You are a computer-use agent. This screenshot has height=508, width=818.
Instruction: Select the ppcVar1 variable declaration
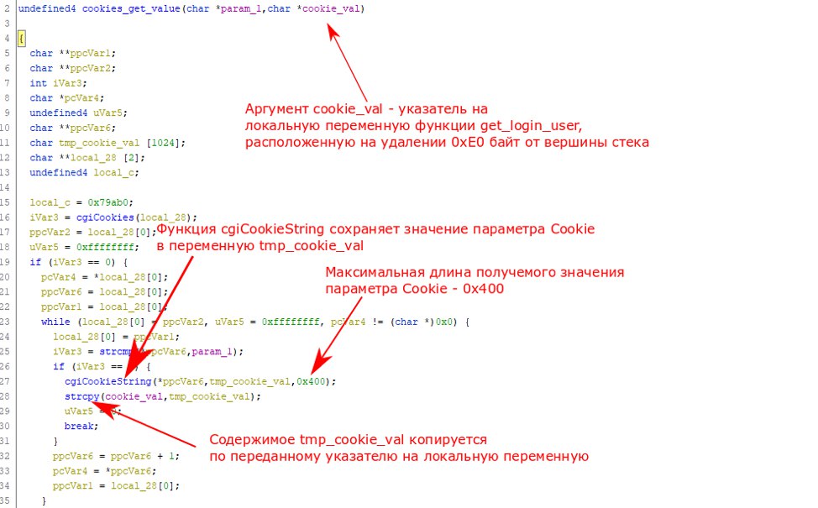click(90, 53)
